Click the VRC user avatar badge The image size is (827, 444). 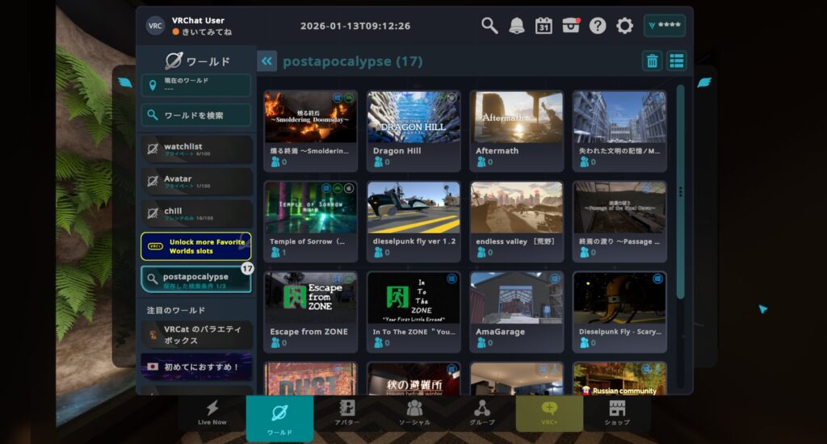click(155, 25)
